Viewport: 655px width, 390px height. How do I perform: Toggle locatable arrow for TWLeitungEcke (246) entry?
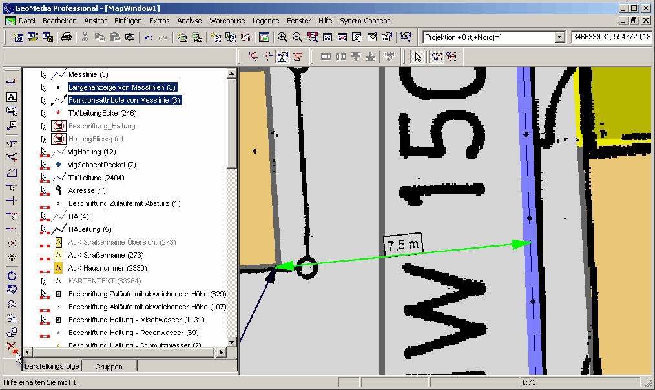(x=44, y=113)
